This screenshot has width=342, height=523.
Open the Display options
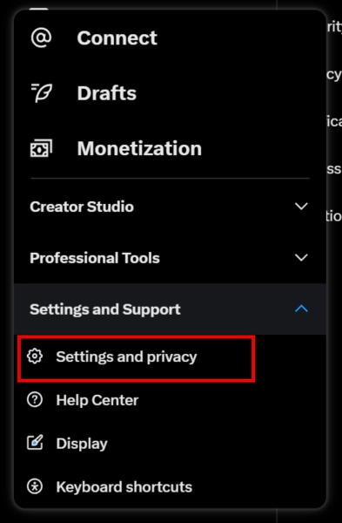point(170,444)
